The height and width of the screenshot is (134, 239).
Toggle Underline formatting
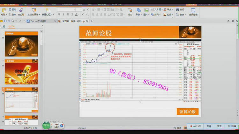coord(68,15)
